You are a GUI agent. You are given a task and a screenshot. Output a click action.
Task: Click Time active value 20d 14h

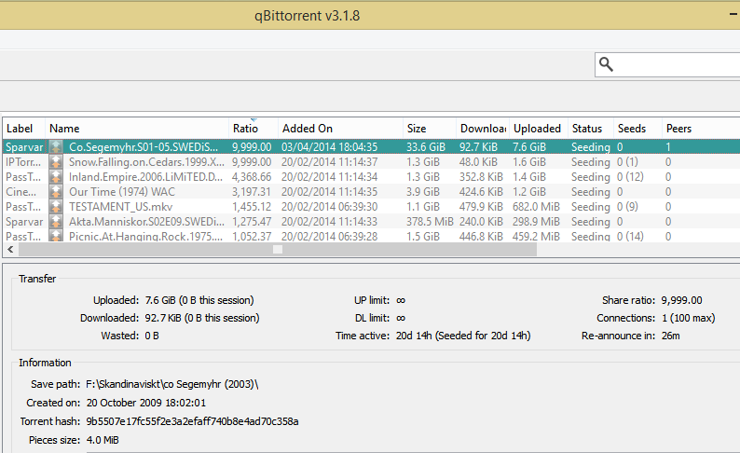463,336
